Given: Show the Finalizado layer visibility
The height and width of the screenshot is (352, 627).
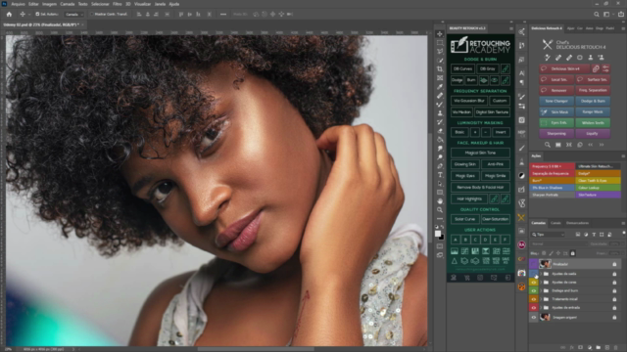Looking at the screenshot, I should point(533,264).
